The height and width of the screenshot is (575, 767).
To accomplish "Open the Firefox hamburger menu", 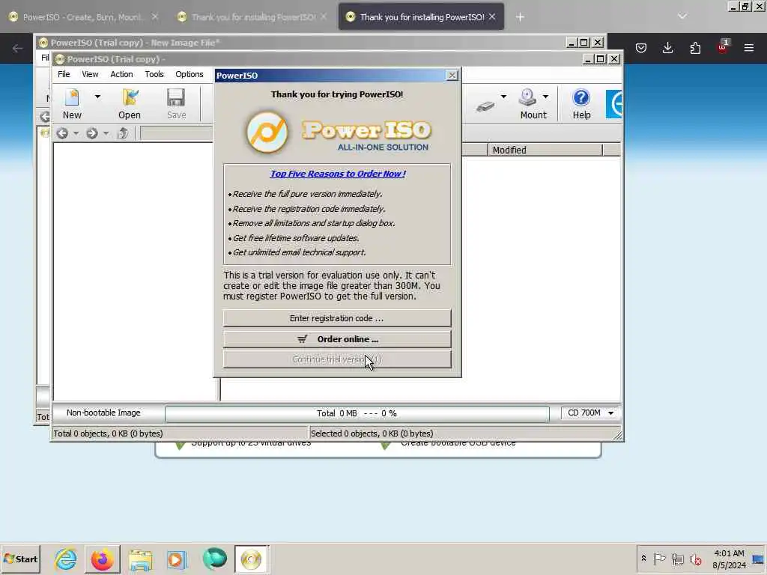I will [x=749, y=48].
